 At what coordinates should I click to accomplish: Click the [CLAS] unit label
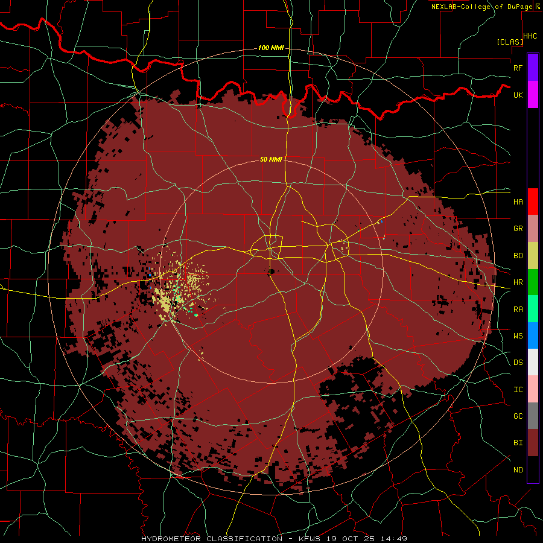tap(510, 42)
